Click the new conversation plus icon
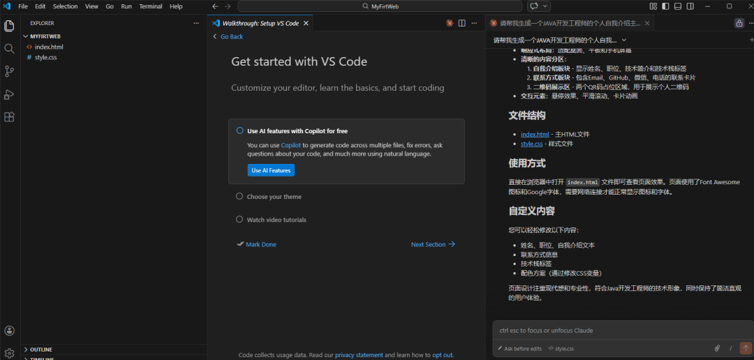754x360 pixels. [x=751, y=40]
